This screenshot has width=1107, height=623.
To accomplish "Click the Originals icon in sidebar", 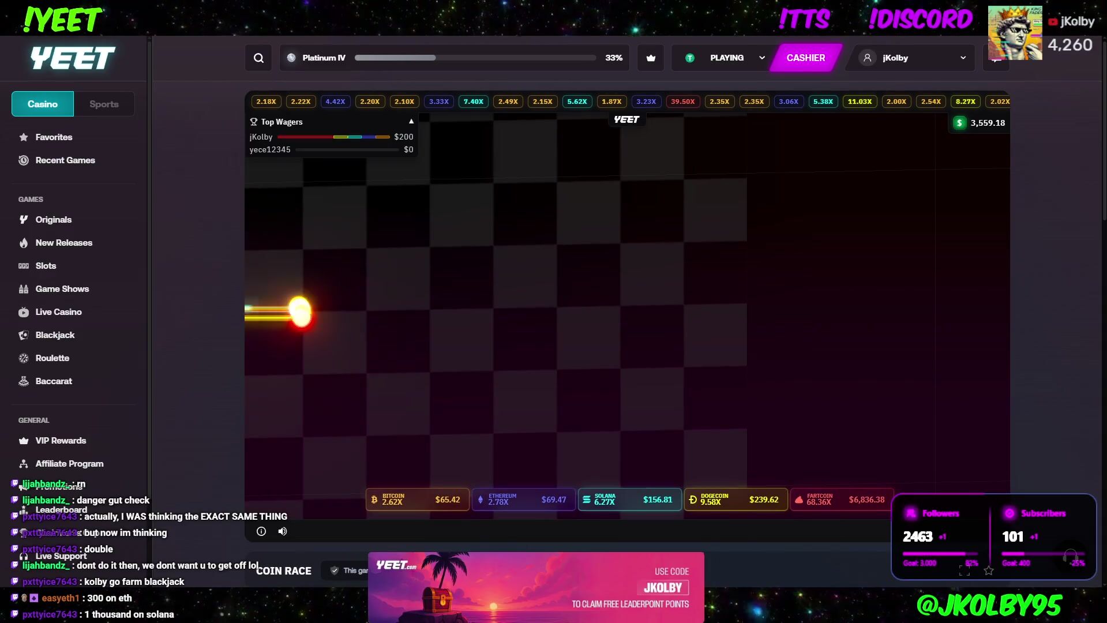I will pos(24,220).
